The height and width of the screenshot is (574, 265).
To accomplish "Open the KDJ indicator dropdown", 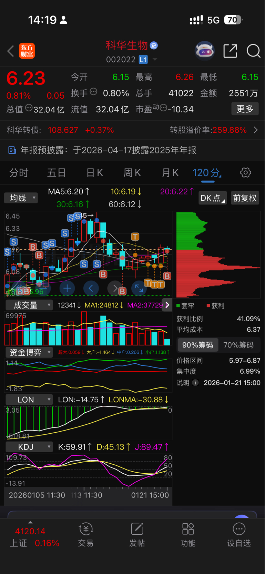I will coord(29,447).
